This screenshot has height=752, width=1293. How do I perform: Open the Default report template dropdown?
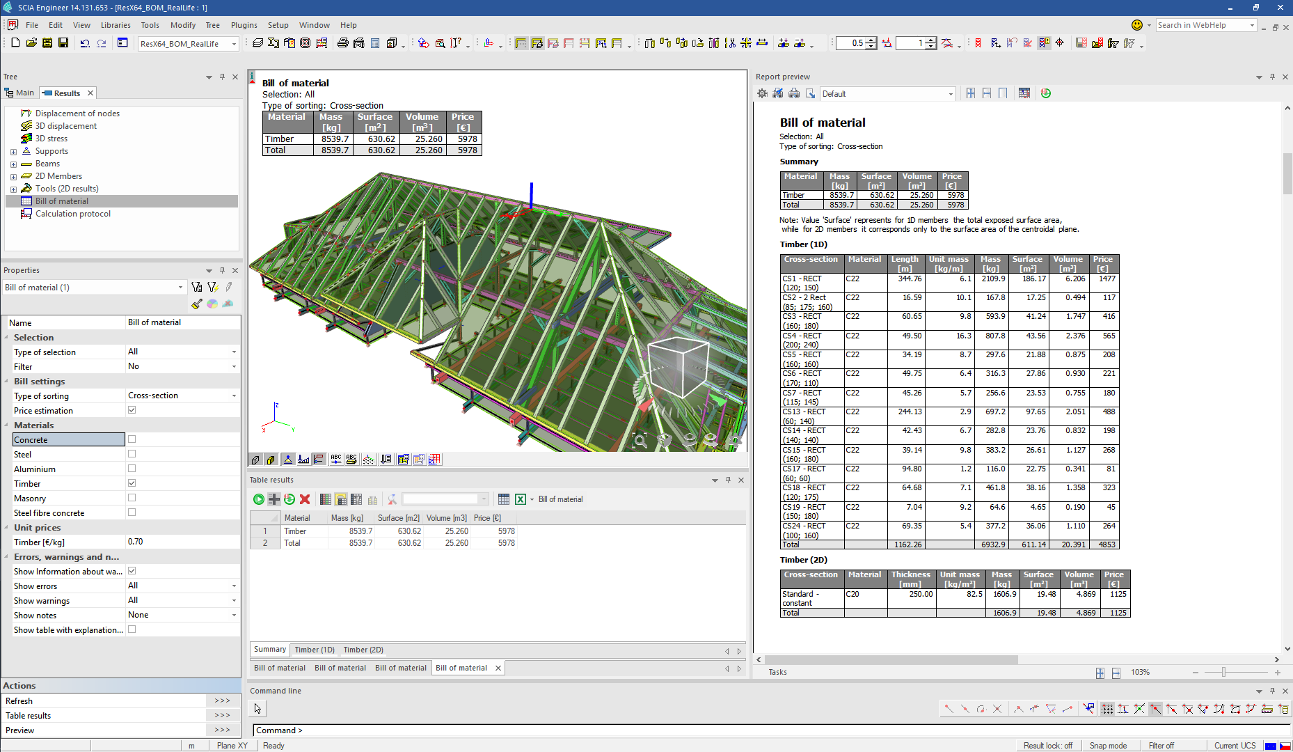coord(951,94)
